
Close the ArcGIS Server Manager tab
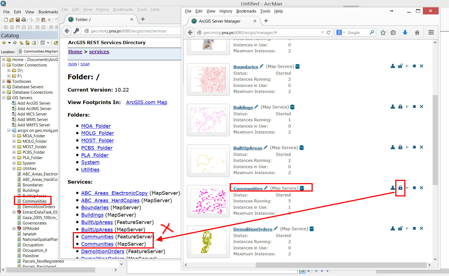255,21
